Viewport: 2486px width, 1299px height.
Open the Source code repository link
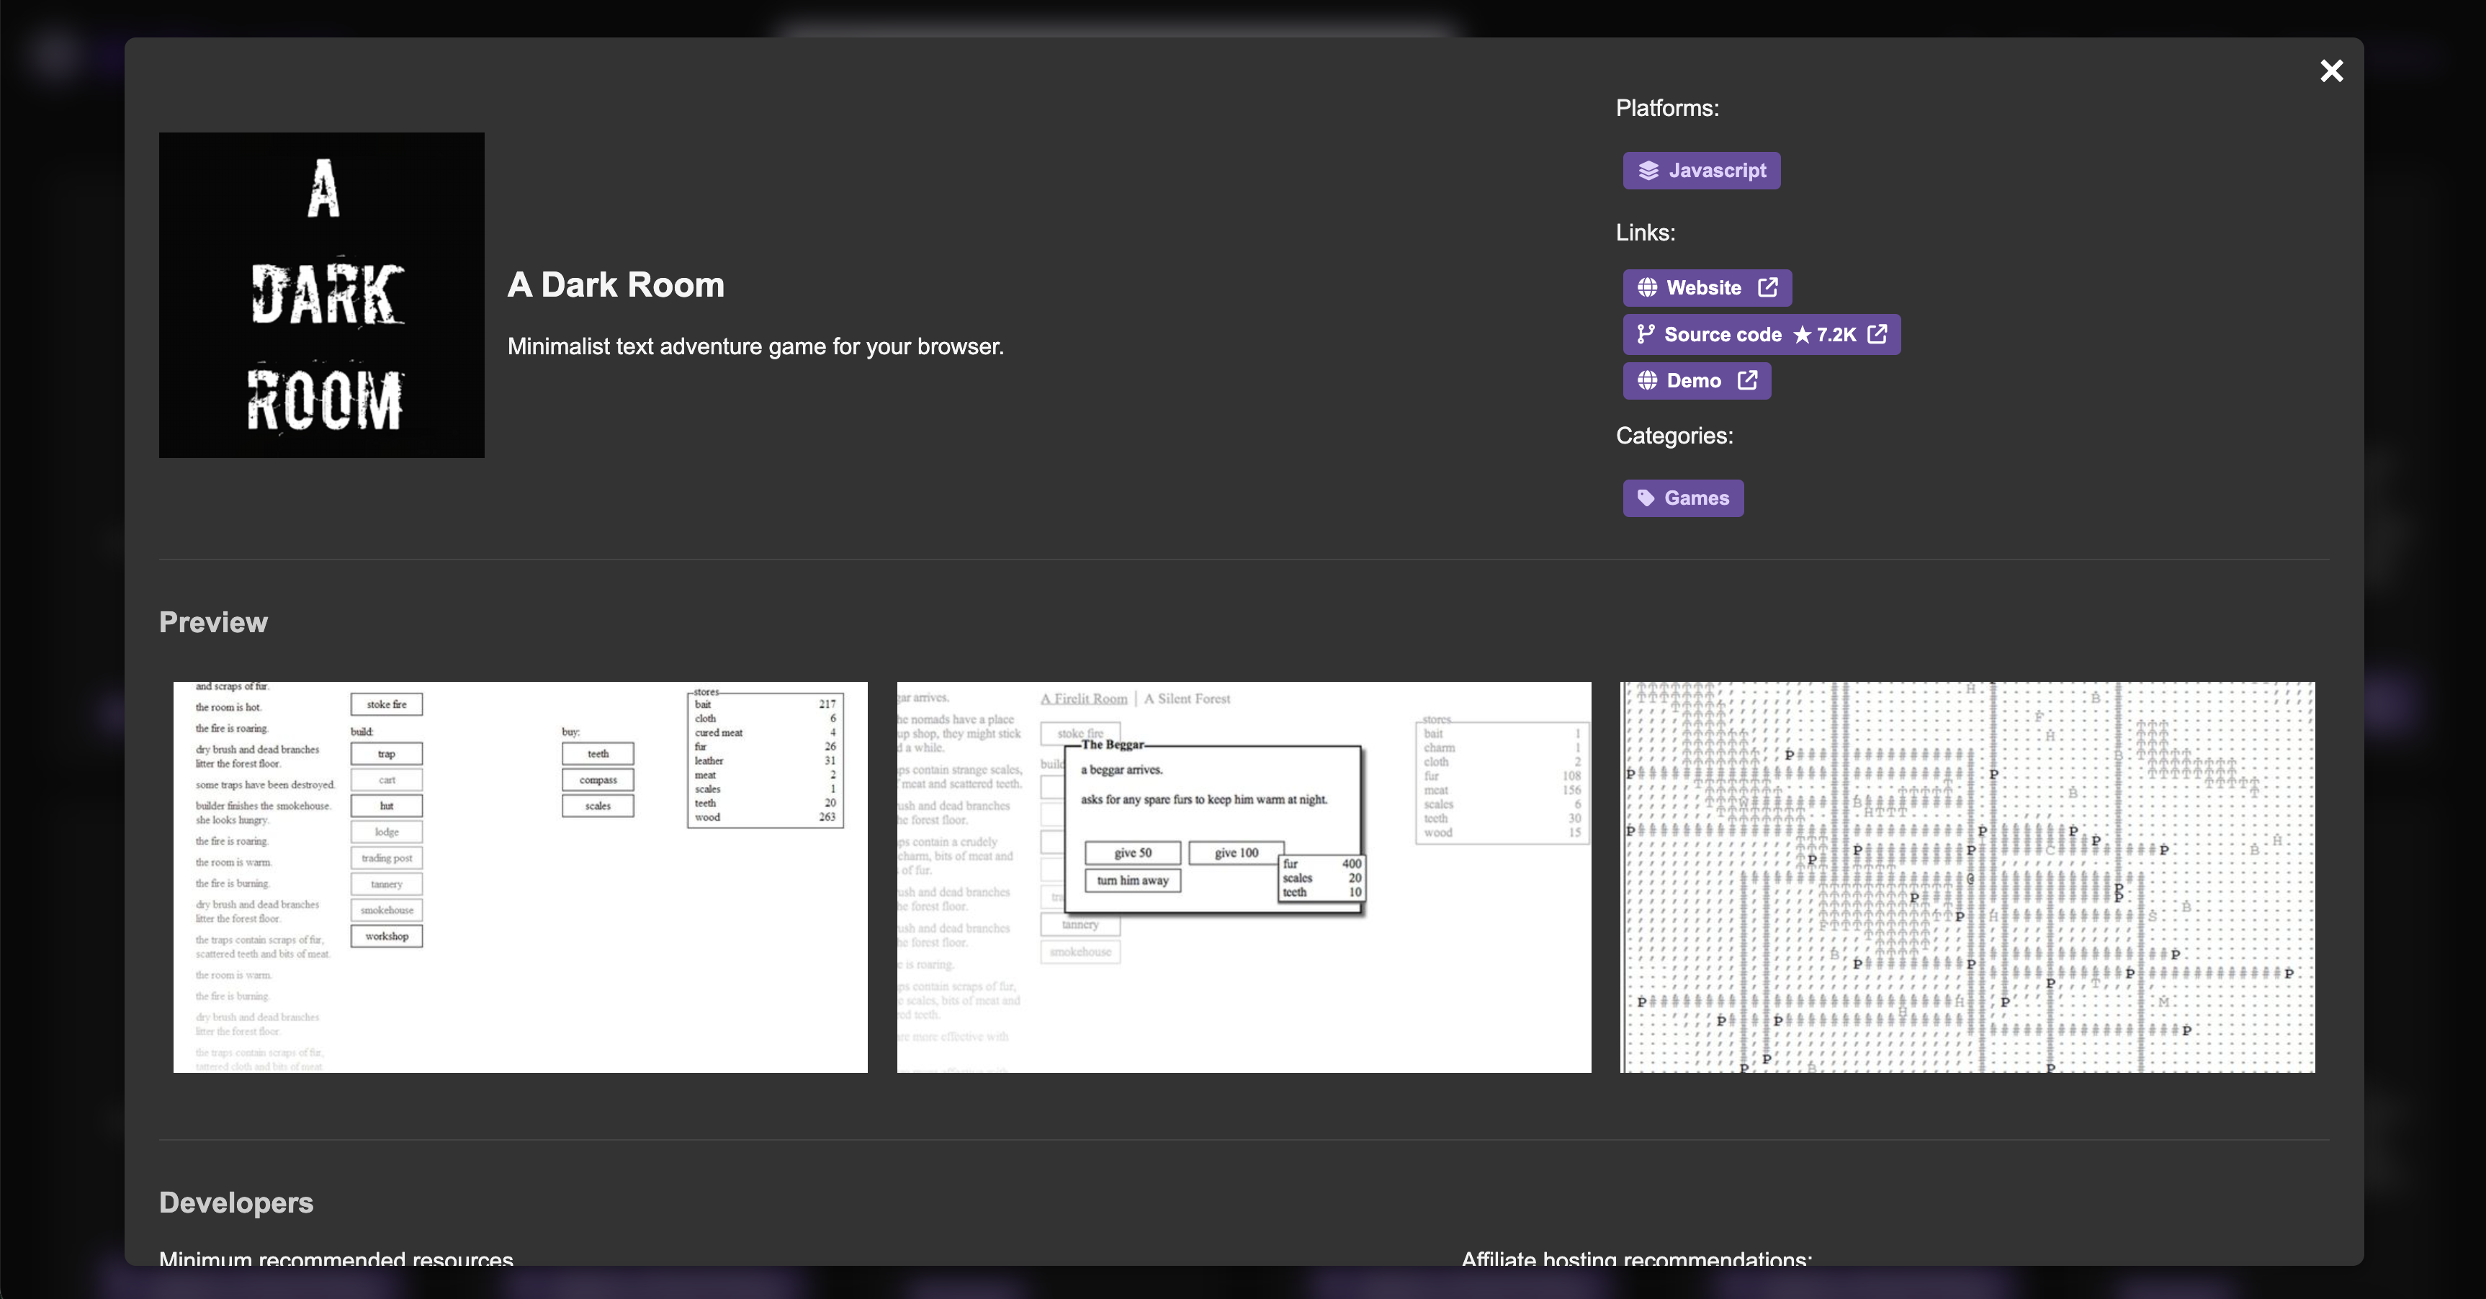(1762, 335)
